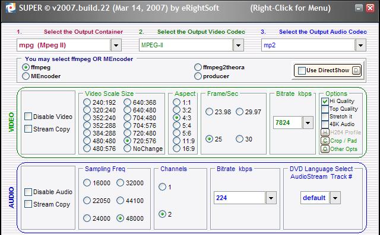Open the audio Bitrate kbps dropdown arrow
Screen dimensions: 380x235
(271, 198)
